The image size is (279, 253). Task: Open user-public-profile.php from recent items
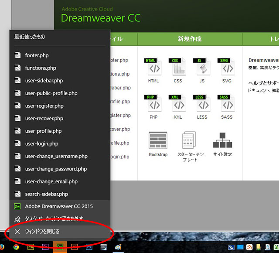(60, 93)
